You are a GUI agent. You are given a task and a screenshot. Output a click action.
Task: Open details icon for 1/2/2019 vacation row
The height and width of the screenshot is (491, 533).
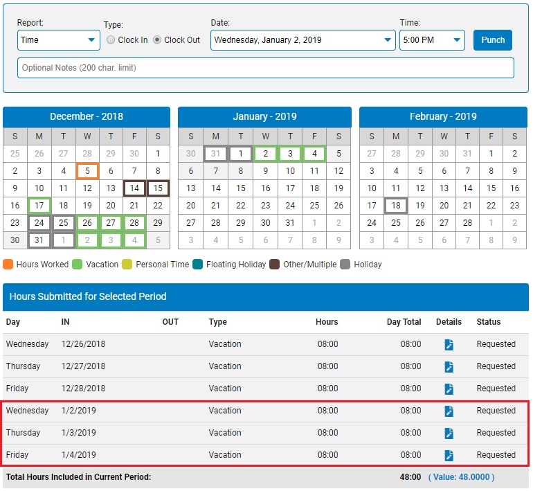coord(449,411)
